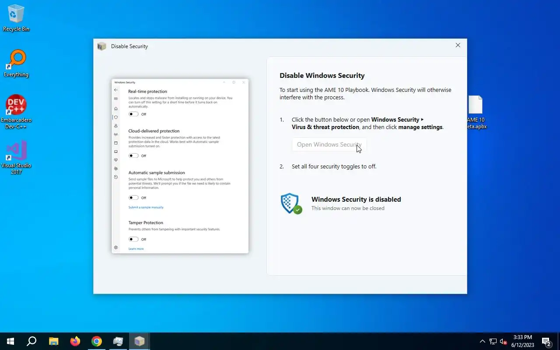Close the Disable Security window

click(x=458, y=45)
